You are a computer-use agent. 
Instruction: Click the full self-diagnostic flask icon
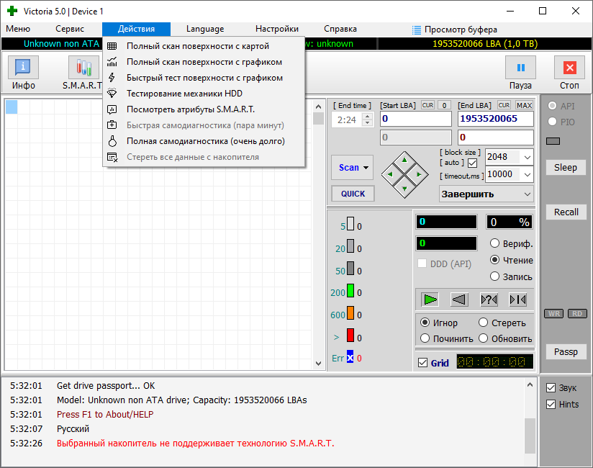tap(112, 141)
